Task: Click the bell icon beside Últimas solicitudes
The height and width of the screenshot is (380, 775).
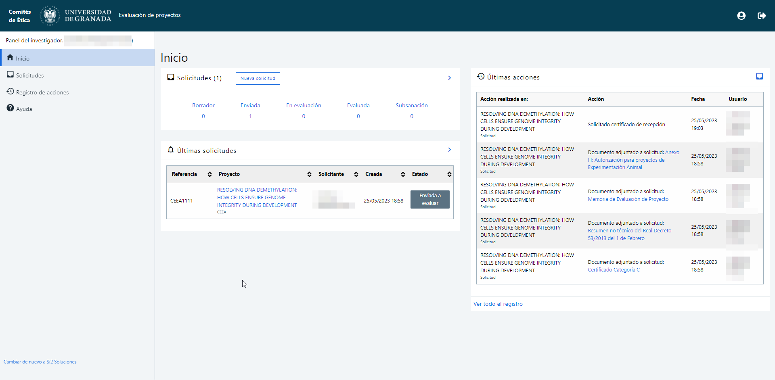Action: 171,150
